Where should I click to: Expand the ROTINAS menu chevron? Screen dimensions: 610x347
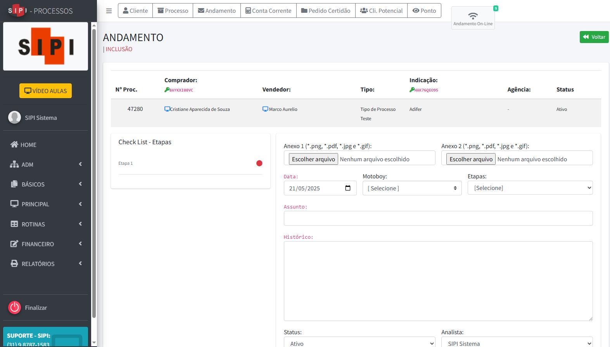pyautogui.click(x=80, y=224)
